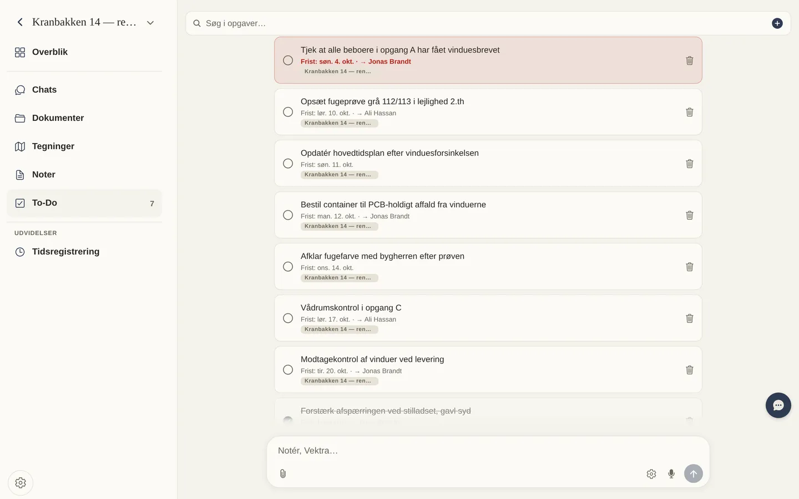Screen dimensions: 799x499
Task: Click the To-Do checkbox icon
Action: point(20,203)
